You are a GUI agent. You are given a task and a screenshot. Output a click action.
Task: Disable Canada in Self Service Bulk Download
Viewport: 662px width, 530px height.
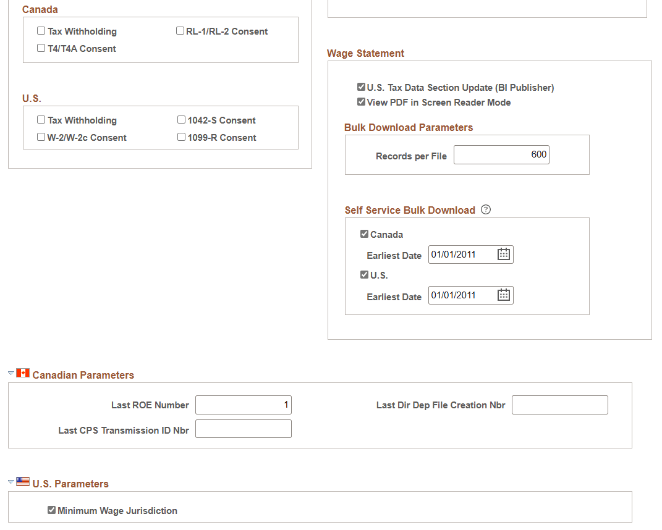365,233
